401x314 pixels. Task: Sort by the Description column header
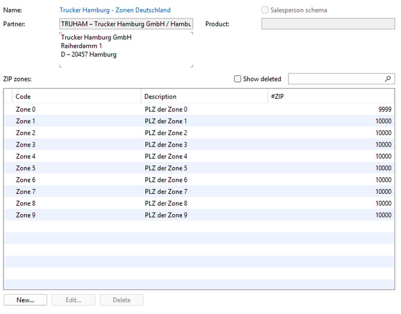(204, 96)
